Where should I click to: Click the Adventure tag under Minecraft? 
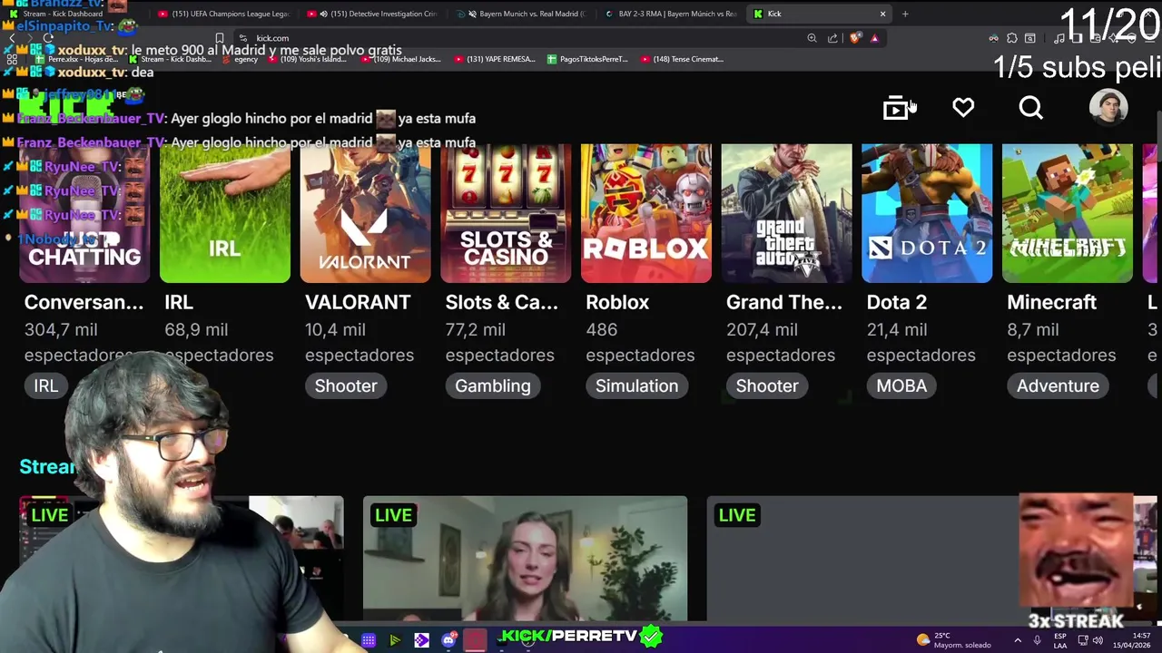1058,385
